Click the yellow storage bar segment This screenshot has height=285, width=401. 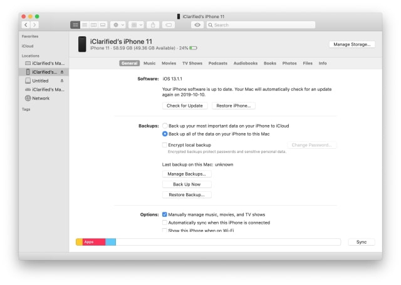[80, 242]
